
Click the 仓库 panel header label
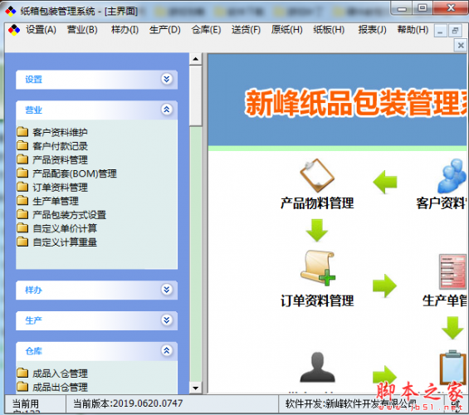coord(33,351)
